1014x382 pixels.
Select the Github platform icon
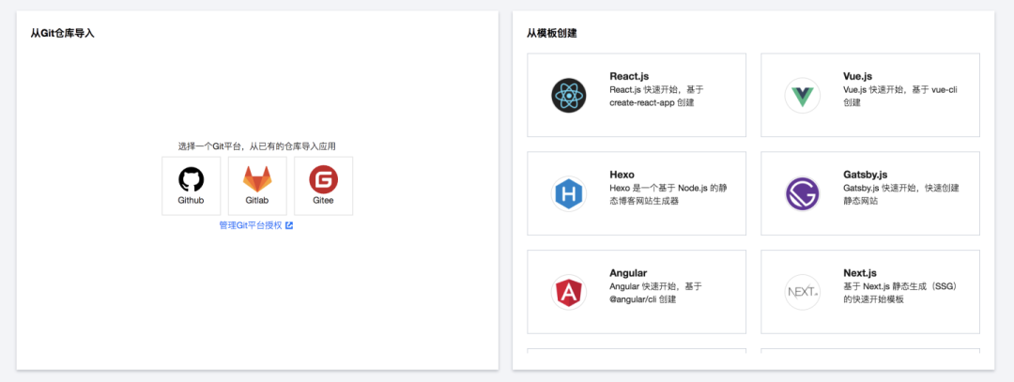click(191, 179)
